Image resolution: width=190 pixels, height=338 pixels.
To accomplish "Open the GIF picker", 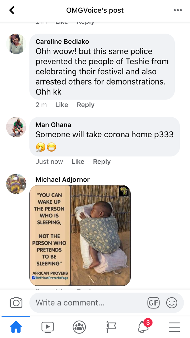I will point(153,303).
